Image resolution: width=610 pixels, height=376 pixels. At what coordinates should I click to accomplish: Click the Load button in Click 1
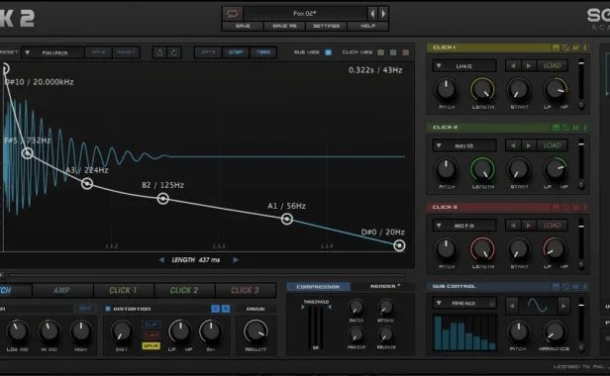552,65
